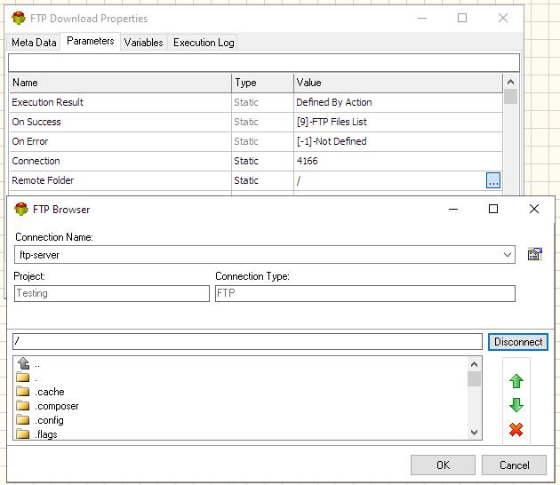
Task: Maximize the FTP Browser window
Action: tap(493, 209)
